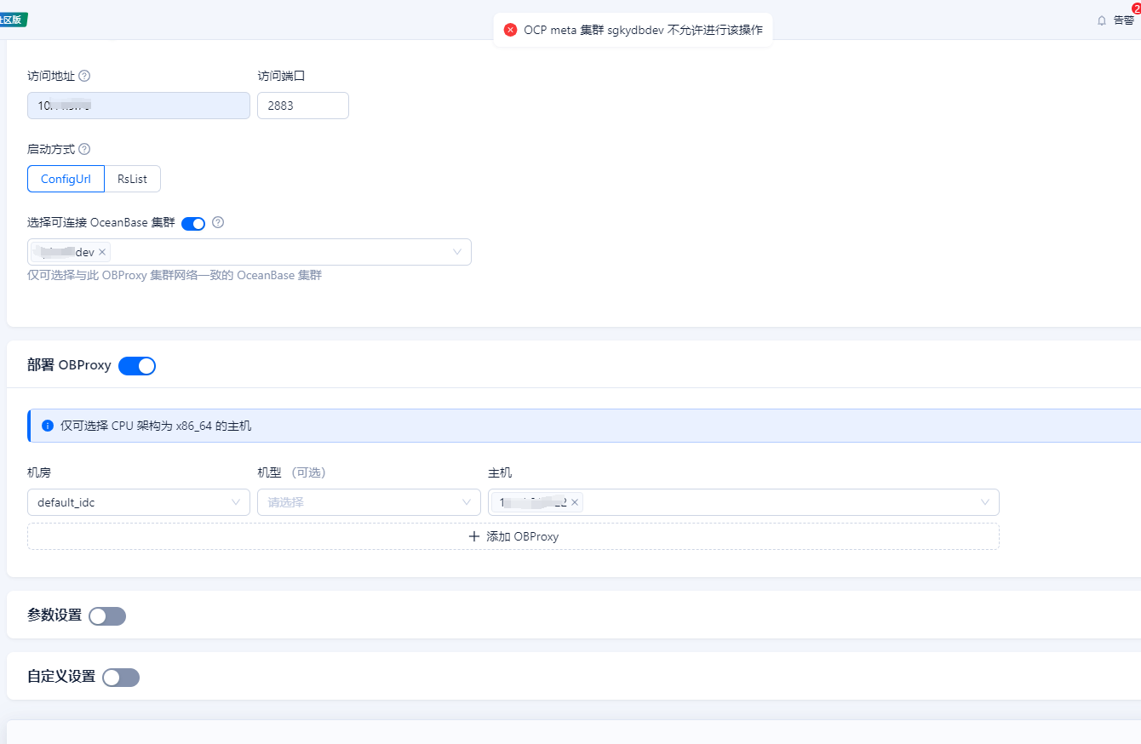Click the red error icon in toast
1141x744 pixels.
coord(511,30)
